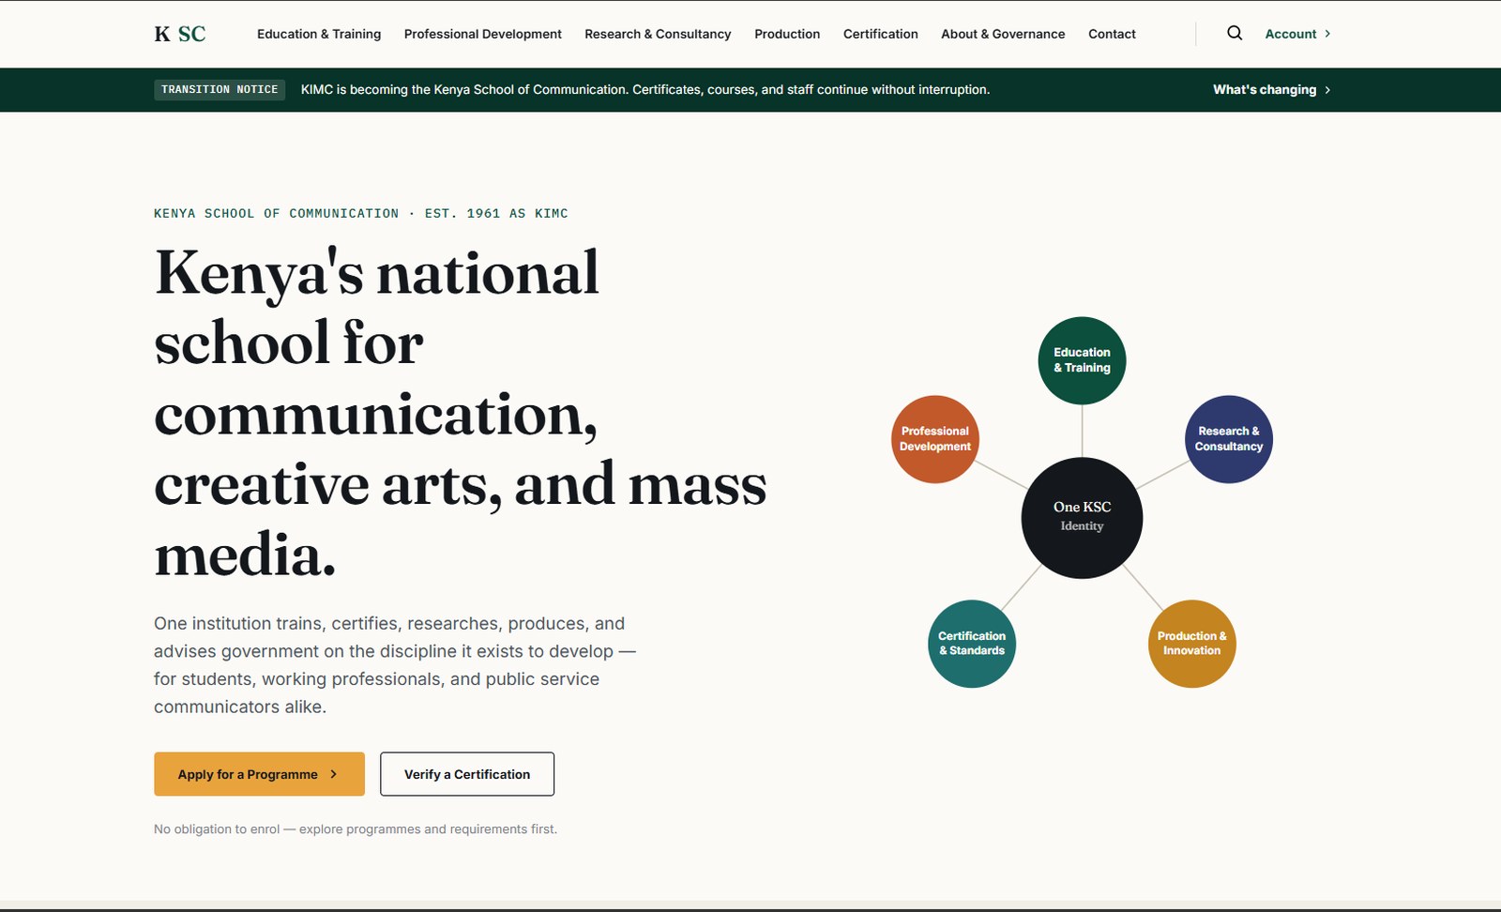
Task: Click the central One KSC Identity circle
Action: (x=1082, y=518)
